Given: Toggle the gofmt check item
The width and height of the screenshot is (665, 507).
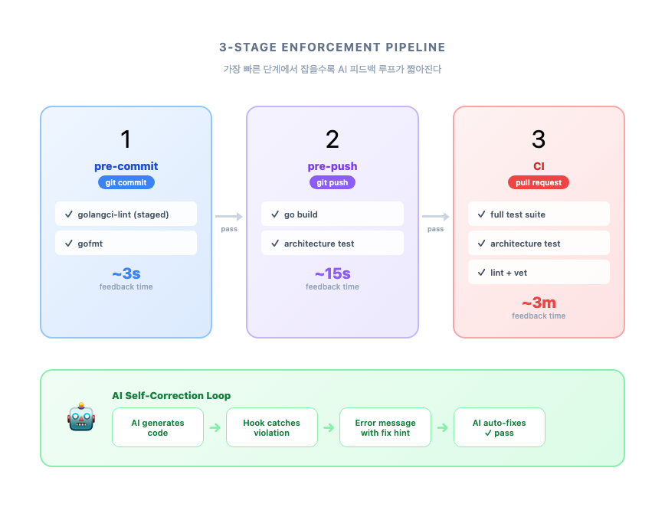Looking at the screenshot, I should pyautogui.click(x=126, y=244).
